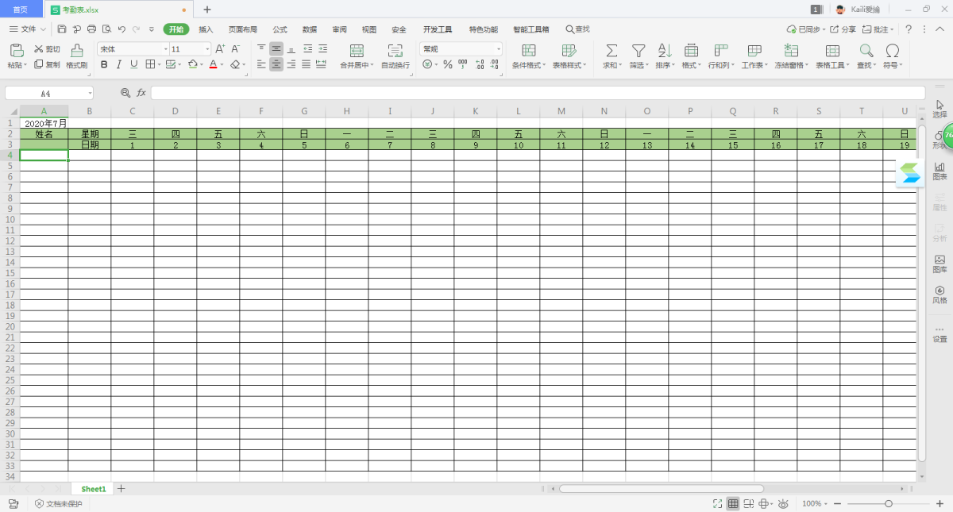Switch to the 公式 (Formulas) tab
Viewport: 953px width, 512px height.
click(x=280, y=29)
